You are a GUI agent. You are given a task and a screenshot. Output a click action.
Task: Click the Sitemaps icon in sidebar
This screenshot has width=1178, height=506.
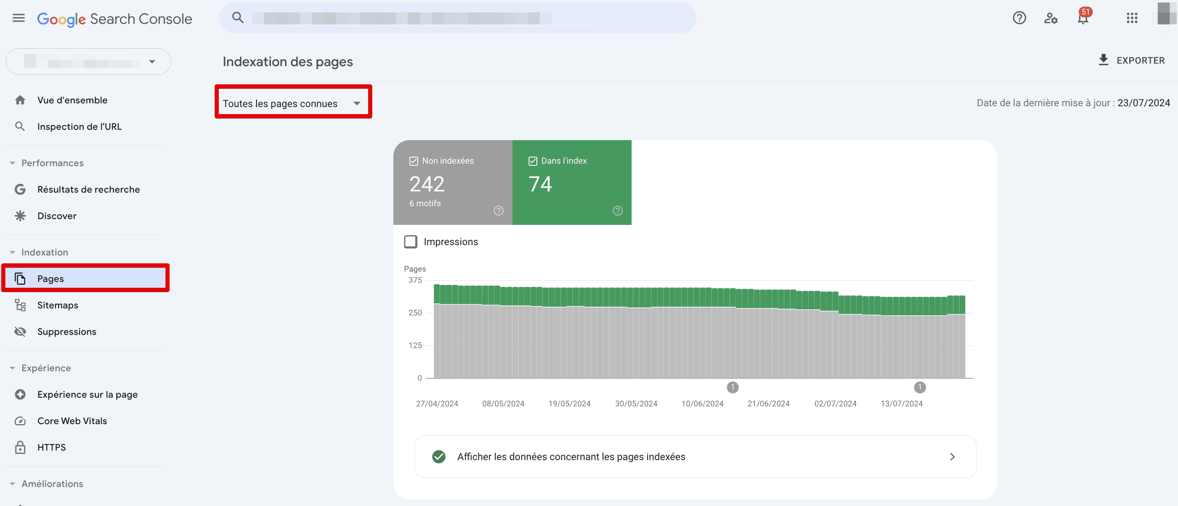click(x=20, y=305)
